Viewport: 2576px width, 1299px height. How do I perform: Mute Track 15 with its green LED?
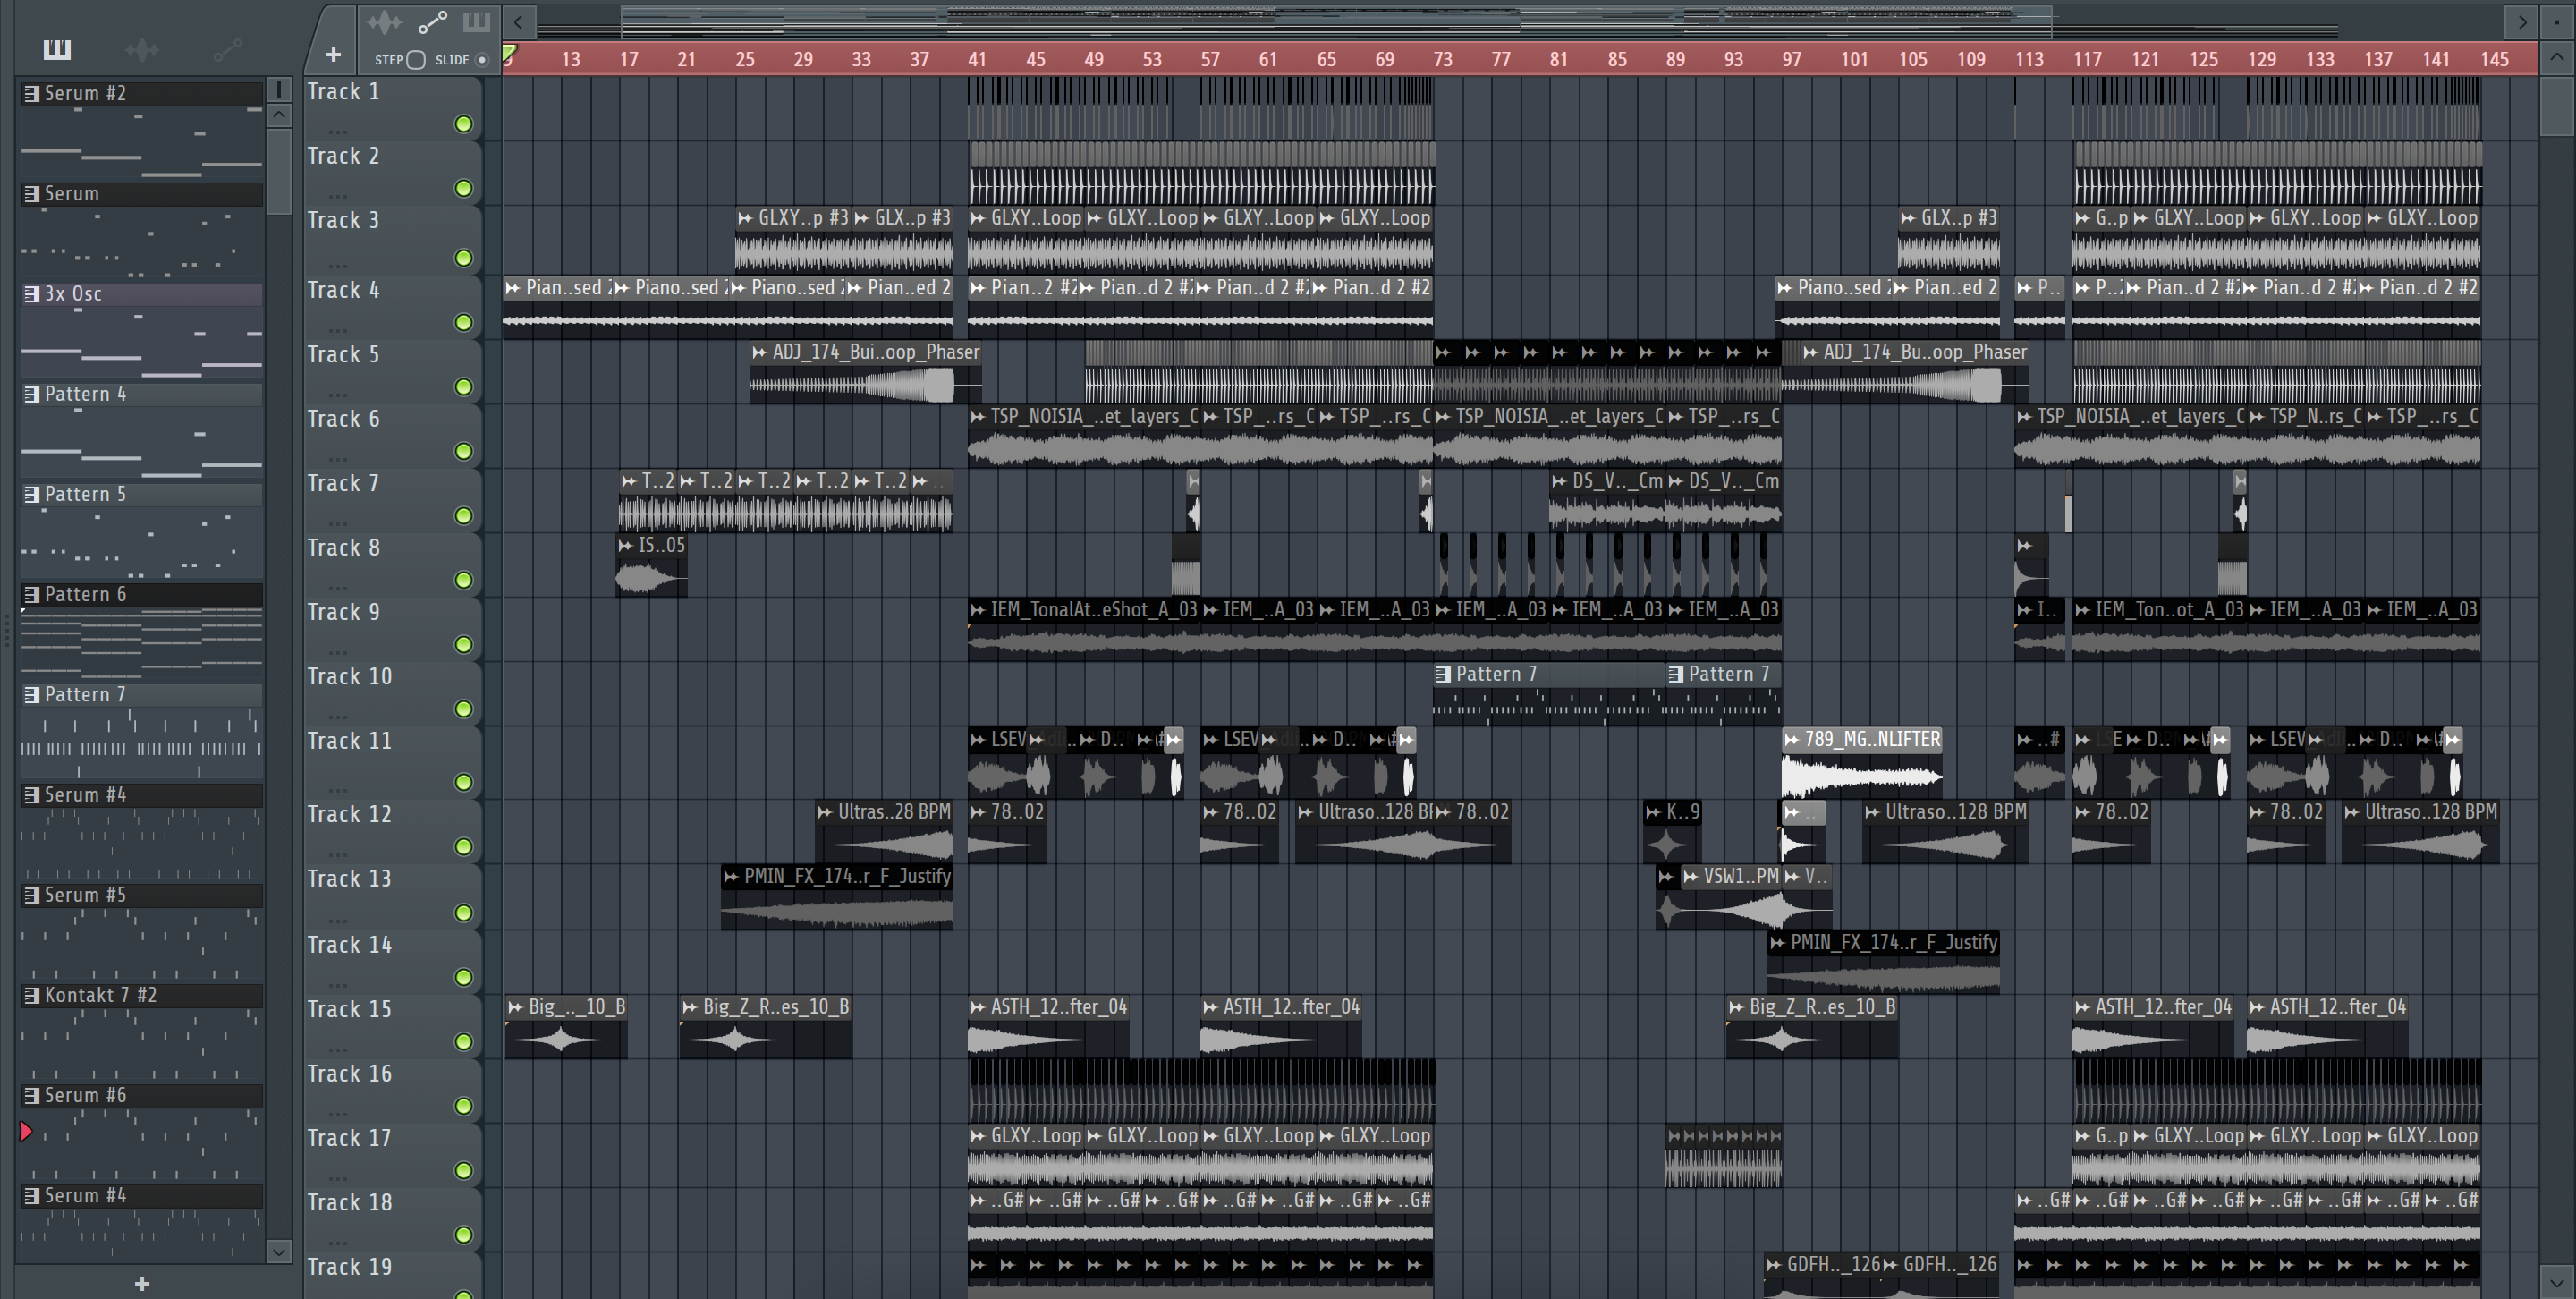click(464, 1042)
